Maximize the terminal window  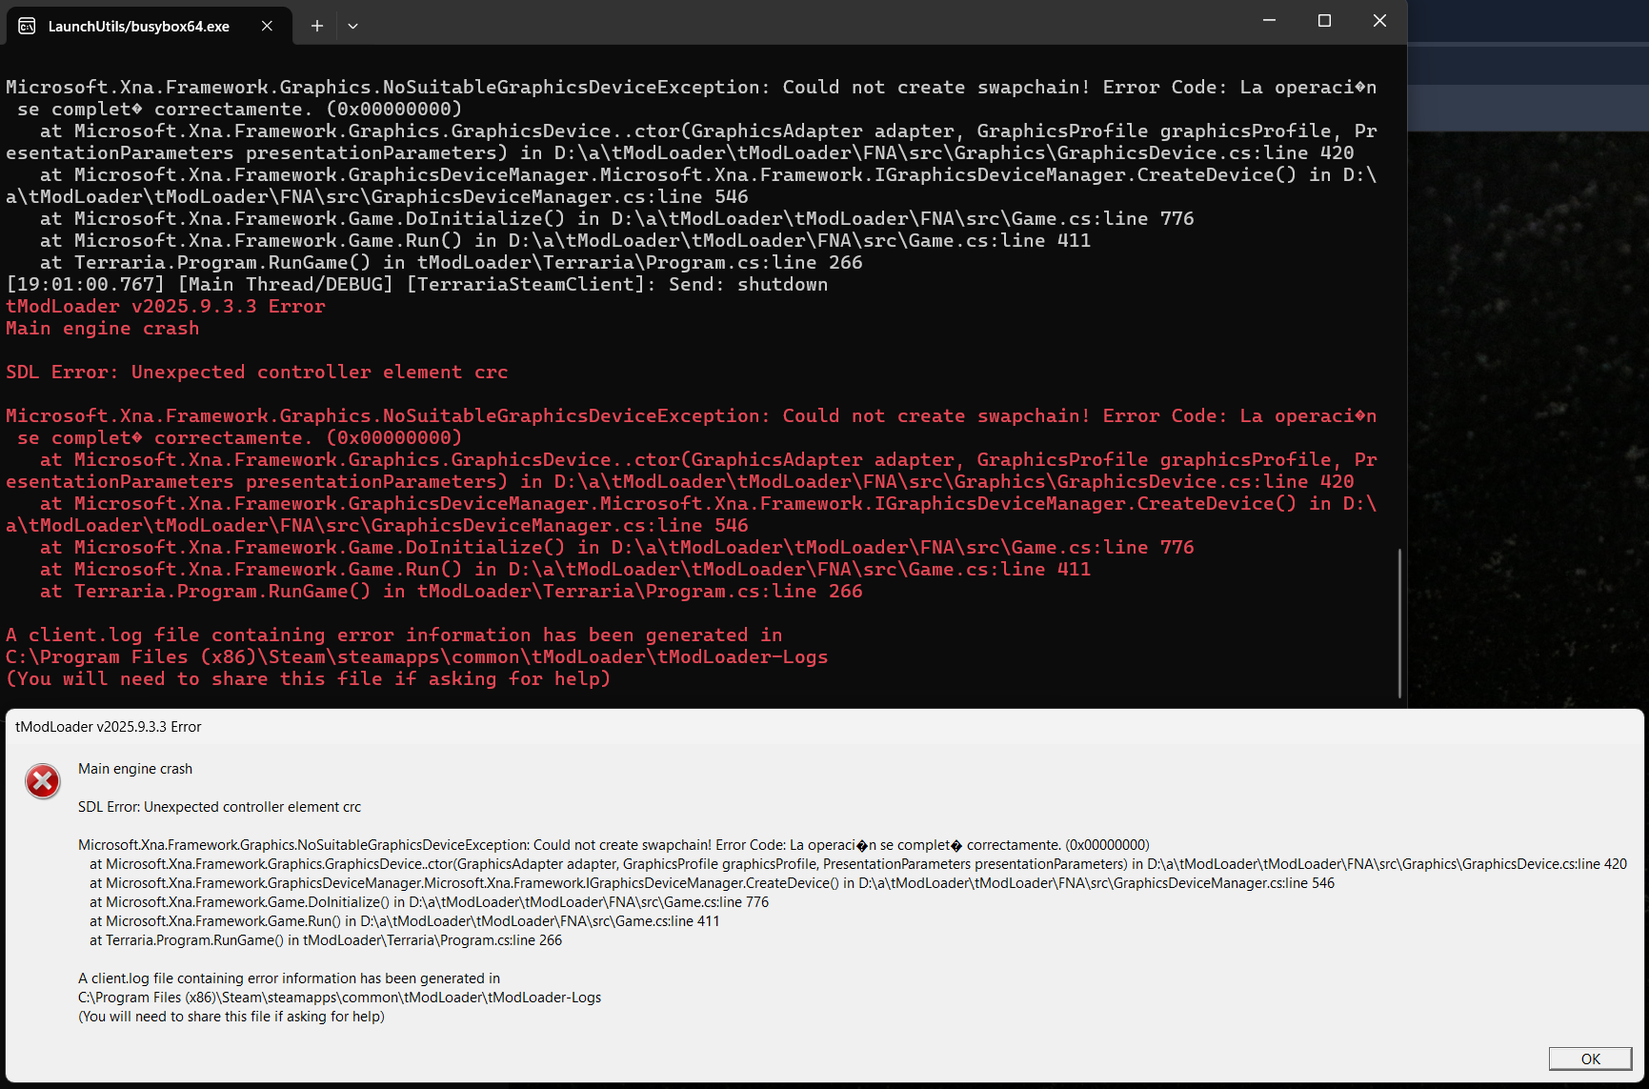pos(1324,21)
